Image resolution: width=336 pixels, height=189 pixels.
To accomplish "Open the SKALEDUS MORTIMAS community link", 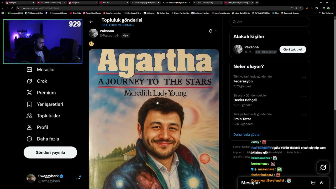I will click(x=118, y=25).
